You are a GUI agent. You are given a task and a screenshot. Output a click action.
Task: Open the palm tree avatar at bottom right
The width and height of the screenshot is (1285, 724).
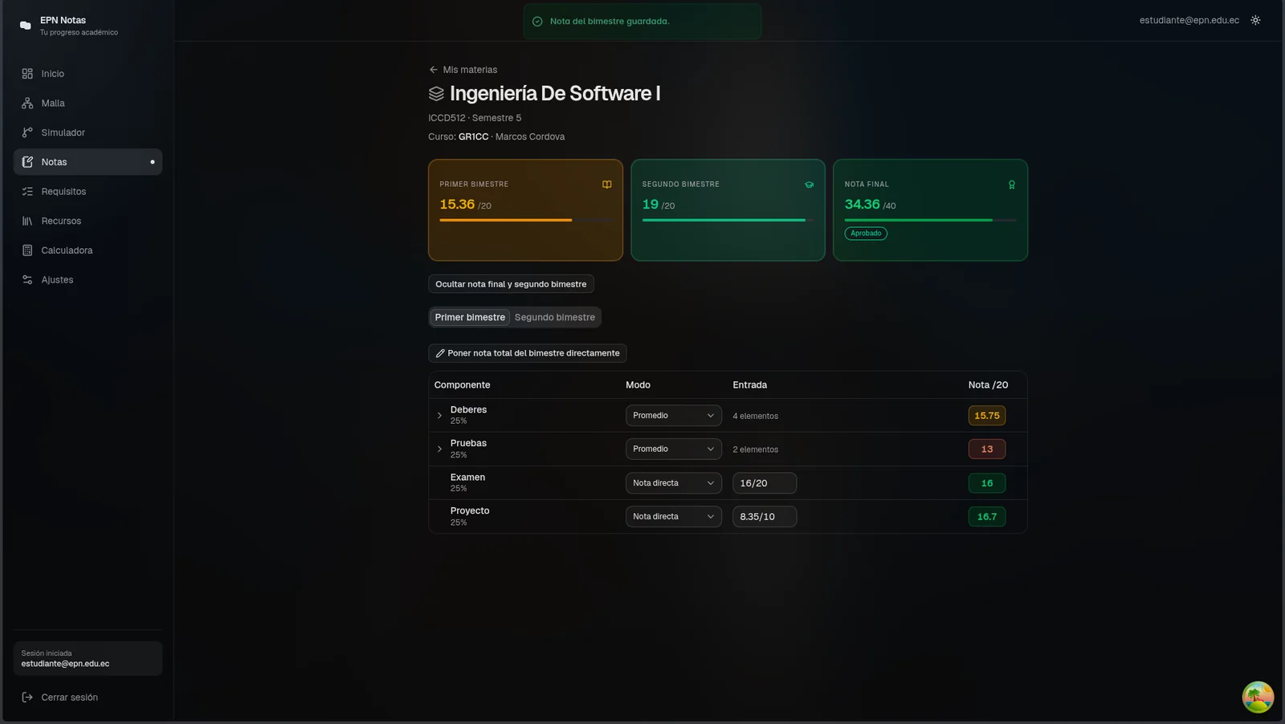click(x=1258, y=697)
